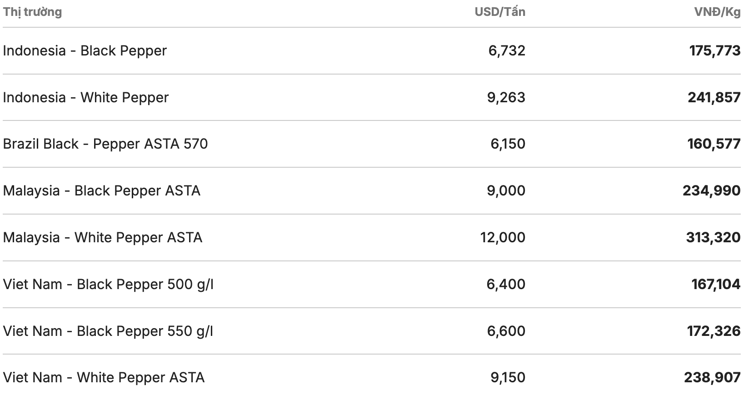Click the 160,577 VNĐ price value
Screen dimensions: 749x400
click(x=714, y=144)
